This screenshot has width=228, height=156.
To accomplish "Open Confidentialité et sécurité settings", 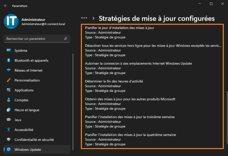I will click(x=37, y=139).
